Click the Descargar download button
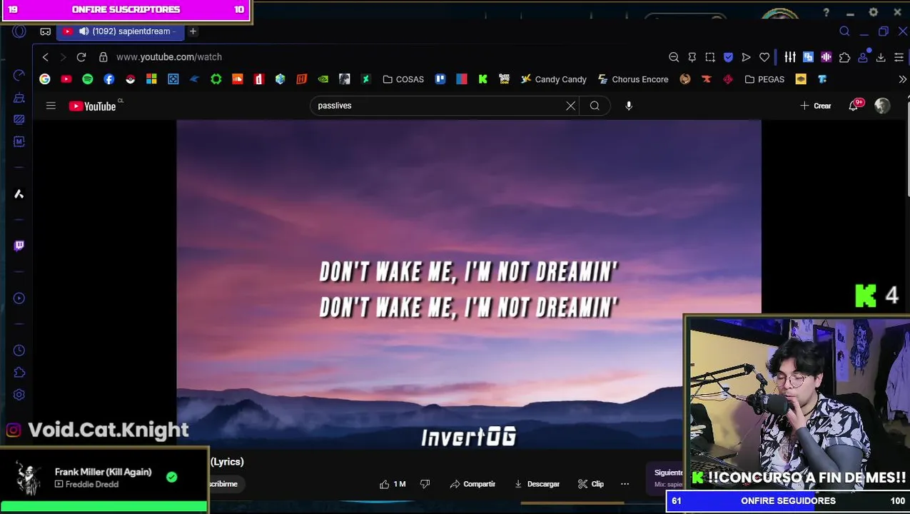Screen dimensions: 910x514 pos(537,484)
